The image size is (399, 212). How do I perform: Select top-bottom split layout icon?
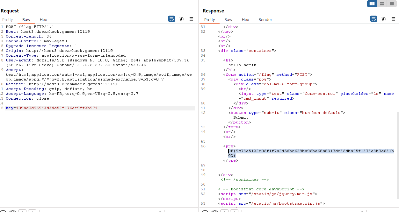[x=381, y=4]
